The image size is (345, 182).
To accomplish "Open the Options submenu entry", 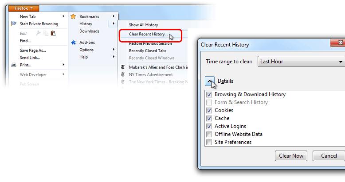I will tap(86, 50).
